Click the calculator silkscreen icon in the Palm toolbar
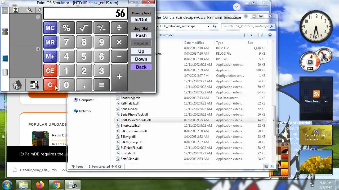The width and height of the screenshot is (339, 190). tap(16, 10)
